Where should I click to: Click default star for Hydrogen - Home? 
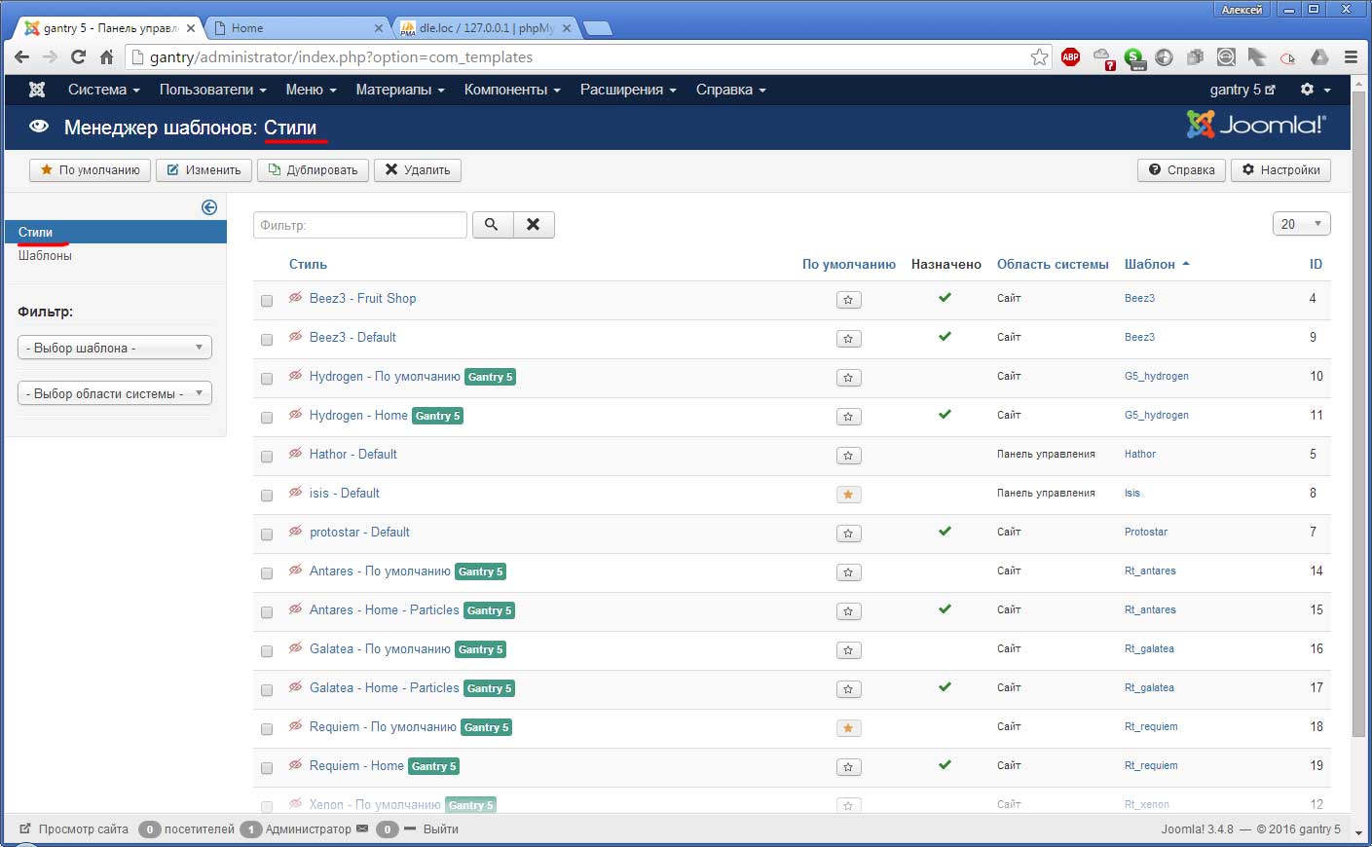coord(848,417)
